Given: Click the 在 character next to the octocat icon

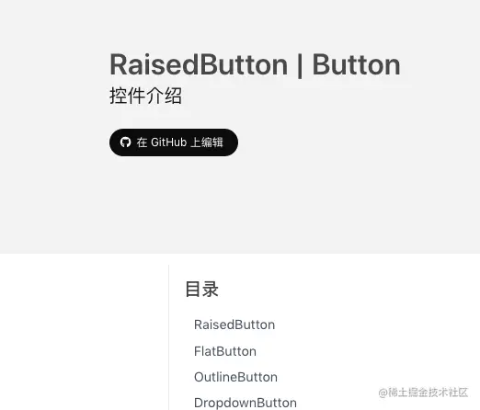Looking at the screenshot, I should point(142,142).
